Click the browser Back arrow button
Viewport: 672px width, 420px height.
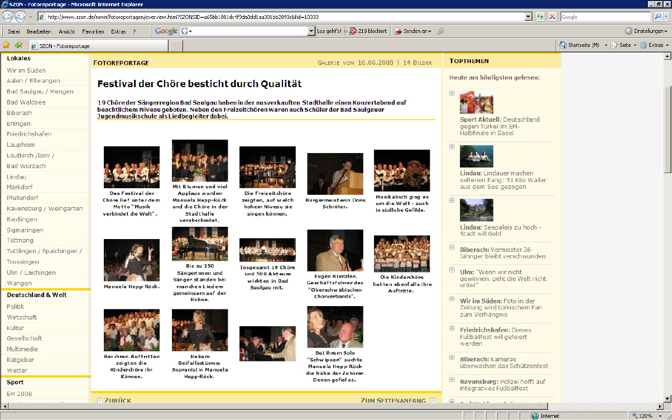8,17
